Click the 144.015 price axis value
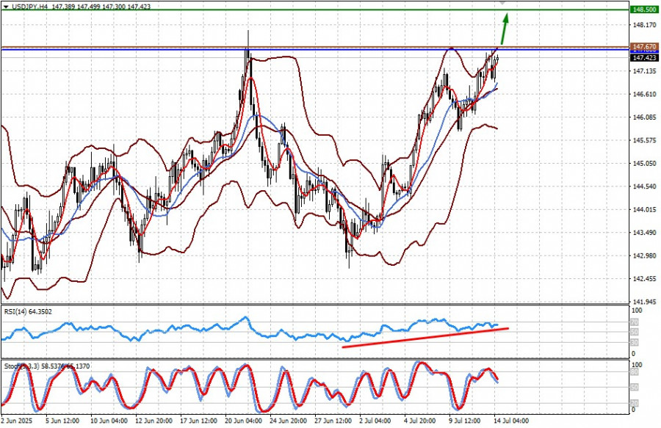This screenshot has height=428, width=661. pyautogui.click(x=645, y=209)
